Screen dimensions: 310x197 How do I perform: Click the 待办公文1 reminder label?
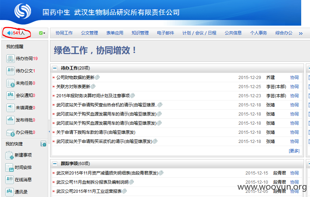pyautogui.click(x=25, y=71)
